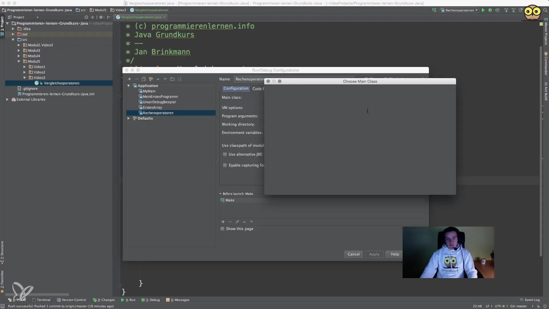Expand the out folder
Viewport: 549px width, 309px height.
pos(13,34)
